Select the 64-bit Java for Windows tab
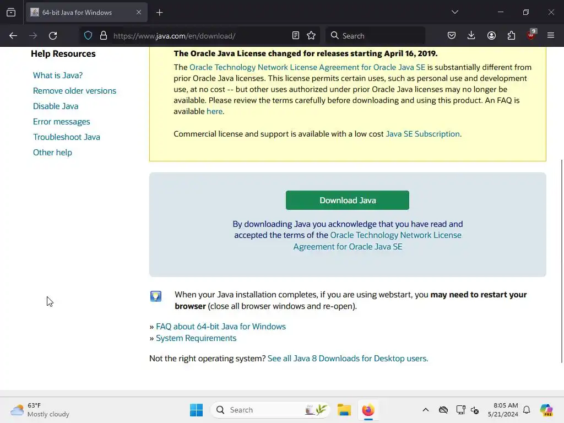 coord(86,12)
